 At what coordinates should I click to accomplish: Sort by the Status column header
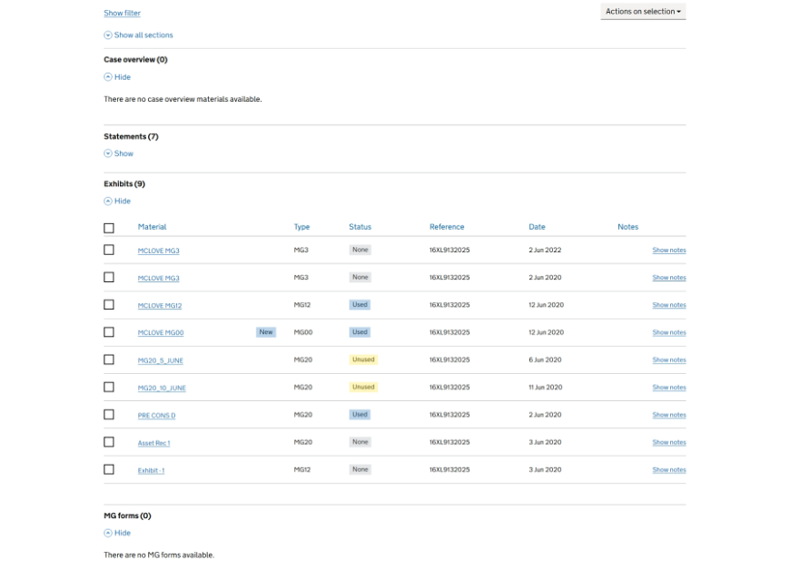click(x=360, y=227)
